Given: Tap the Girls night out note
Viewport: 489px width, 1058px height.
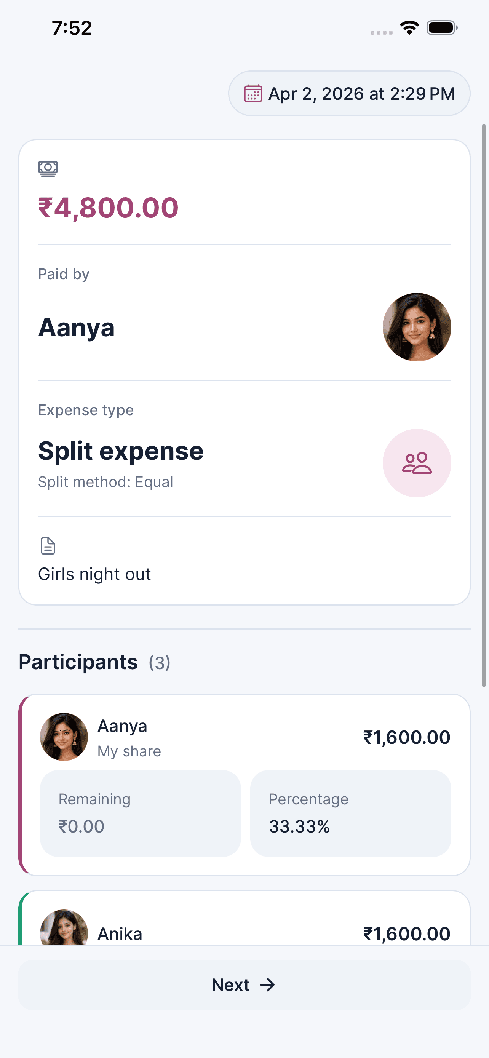Looking at the screenshot, I should (x=94, y=574).
